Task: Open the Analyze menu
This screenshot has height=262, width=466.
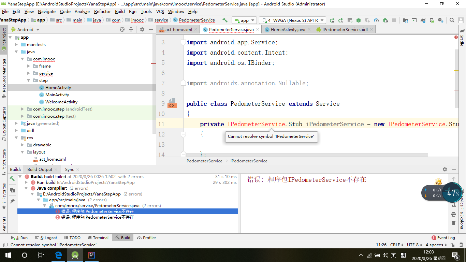Action: (x=82, y=11)
